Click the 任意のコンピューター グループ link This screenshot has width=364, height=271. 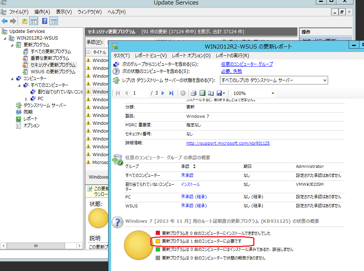coord(247,64)
